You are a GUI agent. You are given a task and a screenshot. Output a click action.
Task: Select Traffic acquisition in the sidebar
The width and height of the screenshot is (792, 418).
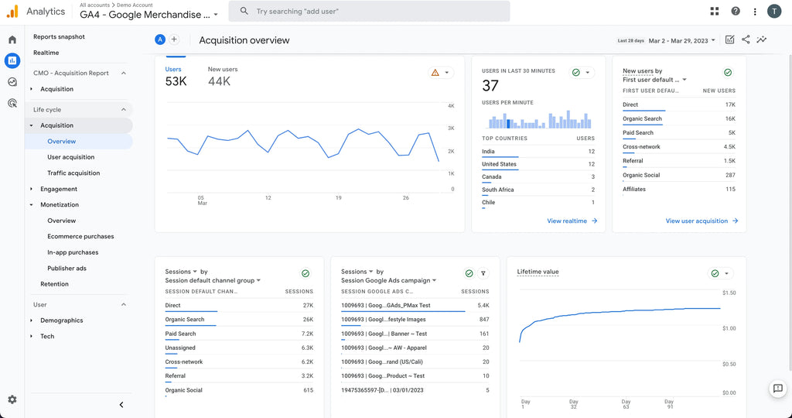tap(73, 173)
